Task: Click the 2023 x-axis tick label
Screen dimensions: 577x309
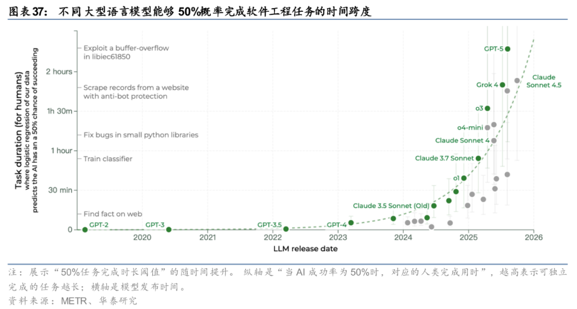Action: pos(338,237)
